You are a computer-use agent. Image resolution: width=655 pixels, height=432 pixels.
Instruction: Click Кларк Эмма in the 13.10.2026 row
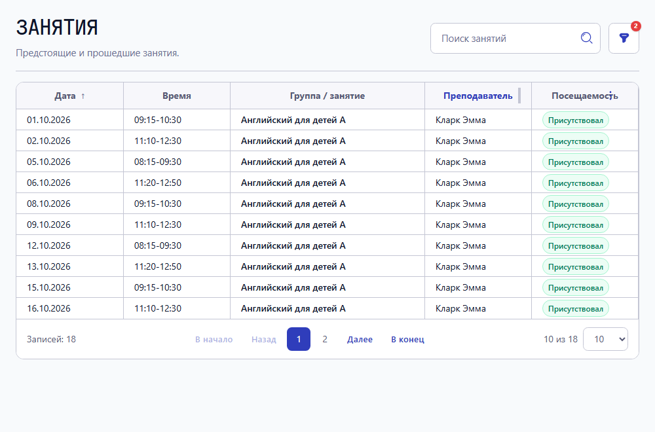coord(460,266)
